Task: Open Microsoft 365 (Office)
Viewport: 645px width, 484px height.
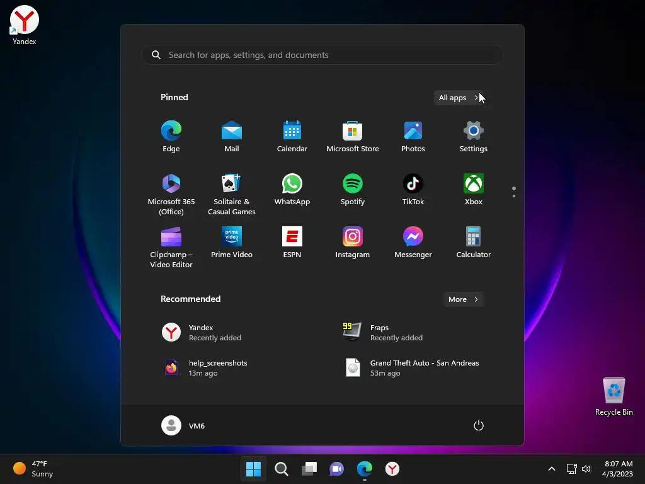Action: (x=171, y=194)
